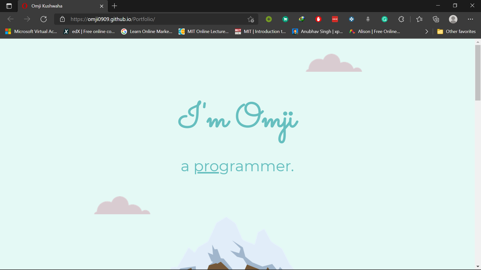Screen dimensions: 481x270
Task: Open the Grammarly extension icon
Action: pos(385,19)
